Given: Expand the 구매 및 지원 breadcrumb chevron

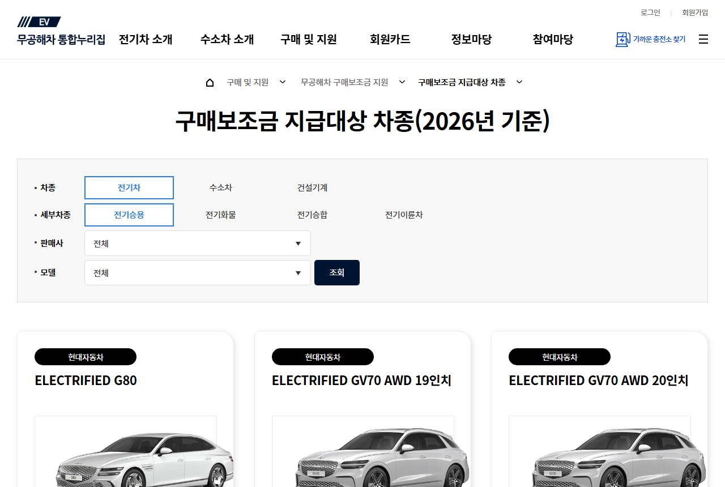Looking at the screenshot, I should tap(283, 82).
